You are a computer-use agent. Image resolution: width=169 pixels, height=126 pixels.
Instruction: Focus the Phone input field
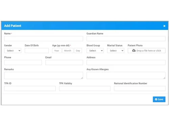(x=23, y=62)
